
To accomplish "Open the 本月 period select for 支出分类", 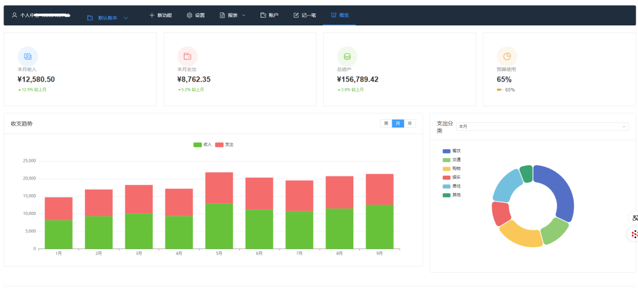I will [x=542, y=127].
